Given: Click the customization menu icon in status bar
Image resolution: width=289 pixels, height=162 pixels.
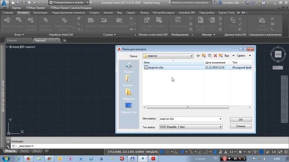Looking at the screenshot, I should pos(286,152).
